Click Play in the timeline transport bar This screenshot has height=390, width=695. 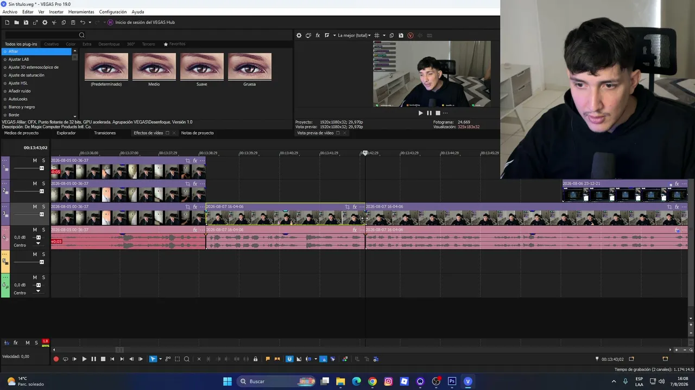[x=84, y=359]
